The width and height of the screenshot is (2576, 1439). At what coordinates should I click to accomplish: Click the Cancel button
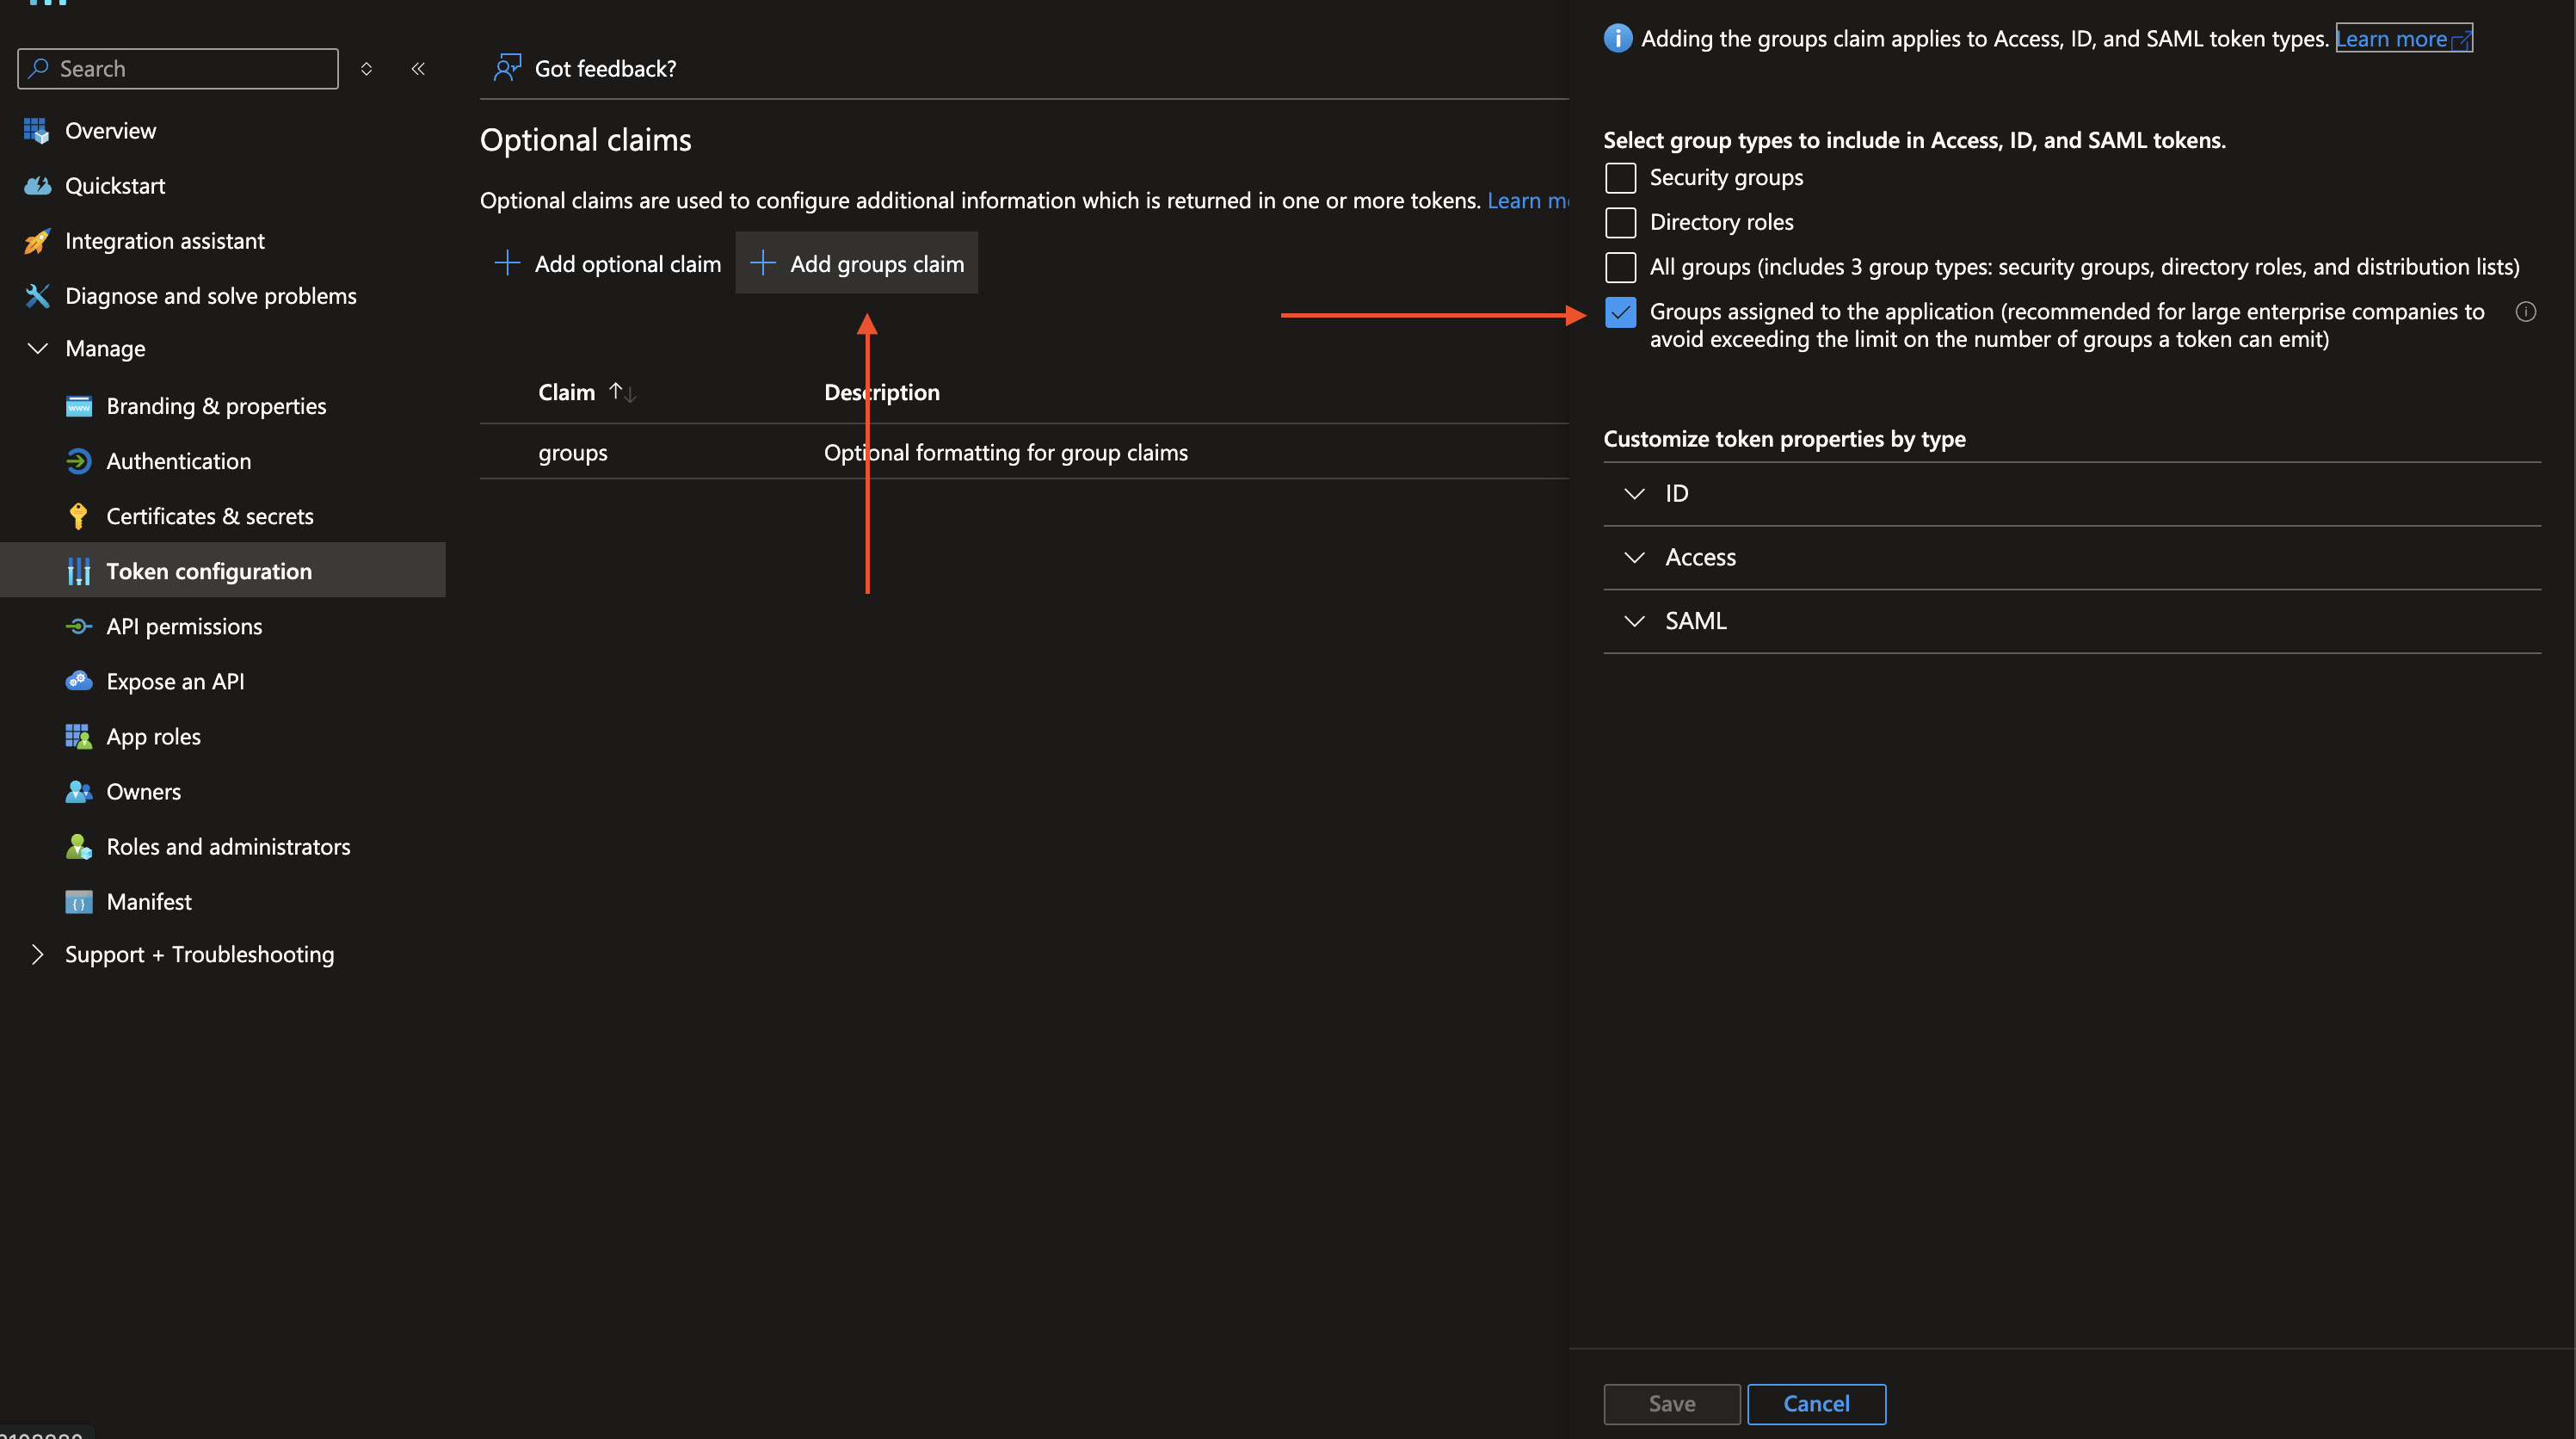pos(1815,1404)
